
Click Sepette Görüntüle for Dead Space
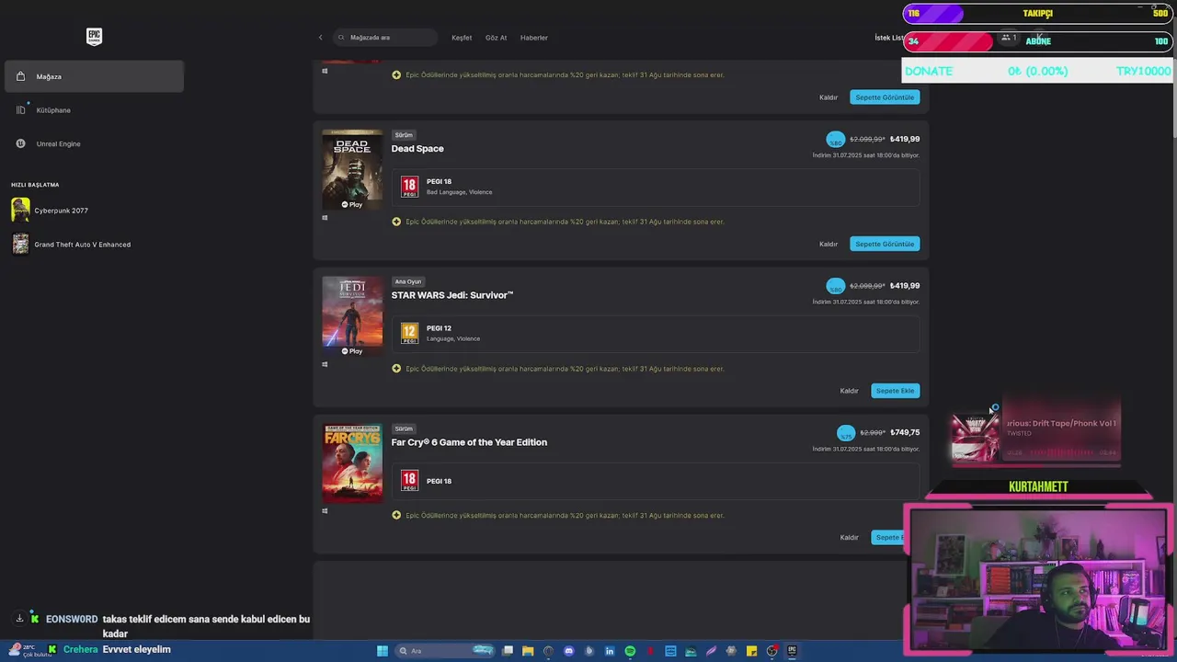[885, 244]
